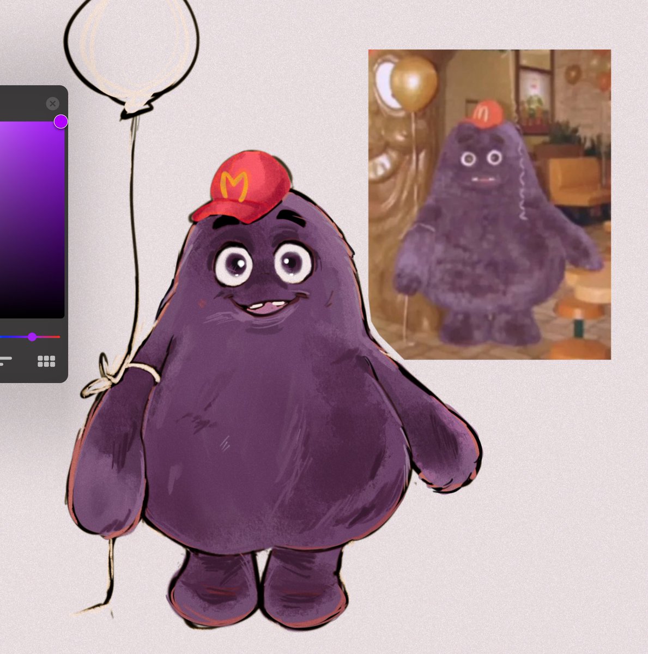Click the round color selection reticle

tap(60, 122)
